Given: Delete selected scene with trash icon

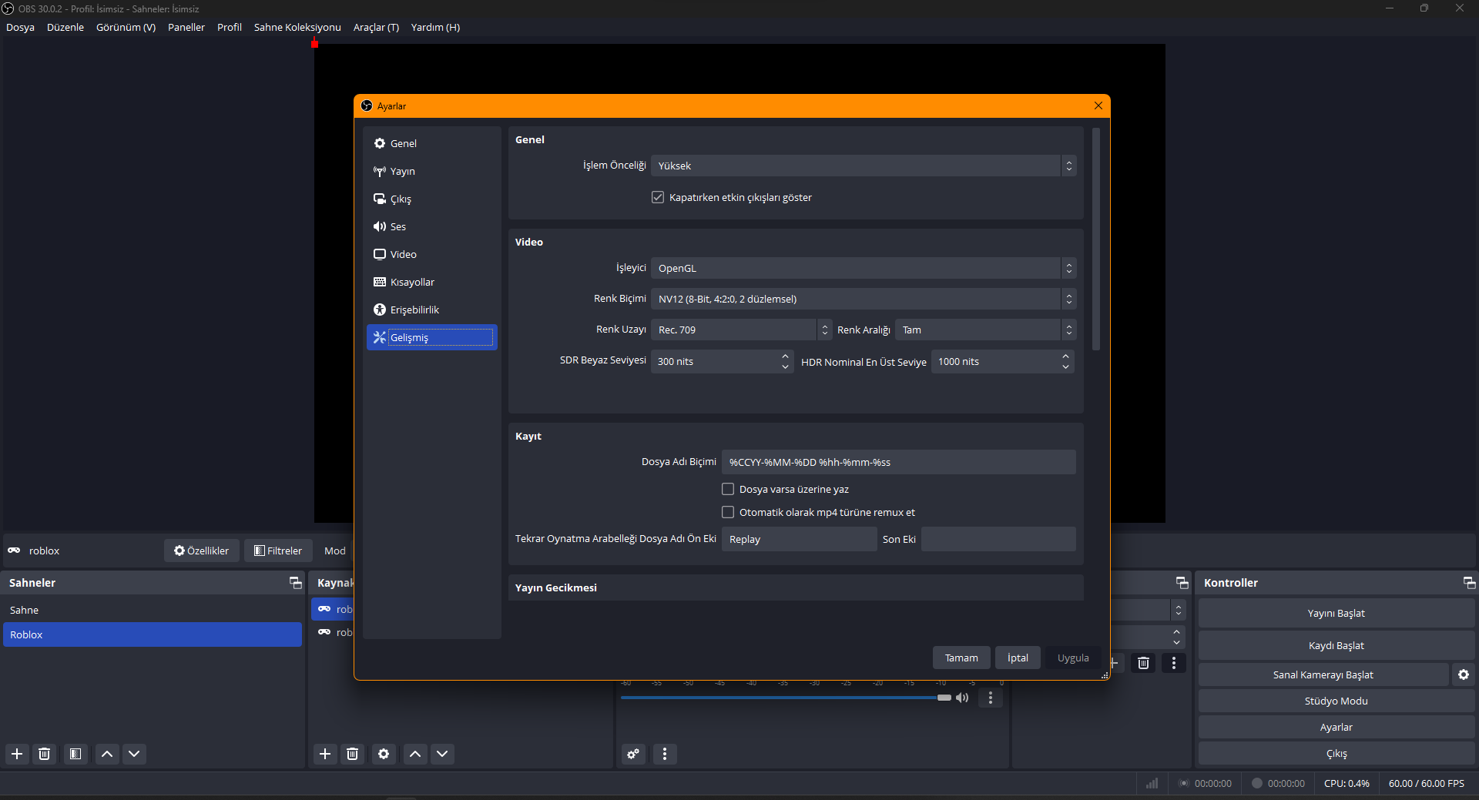Looking at the screenshot, I should point(45,754).
